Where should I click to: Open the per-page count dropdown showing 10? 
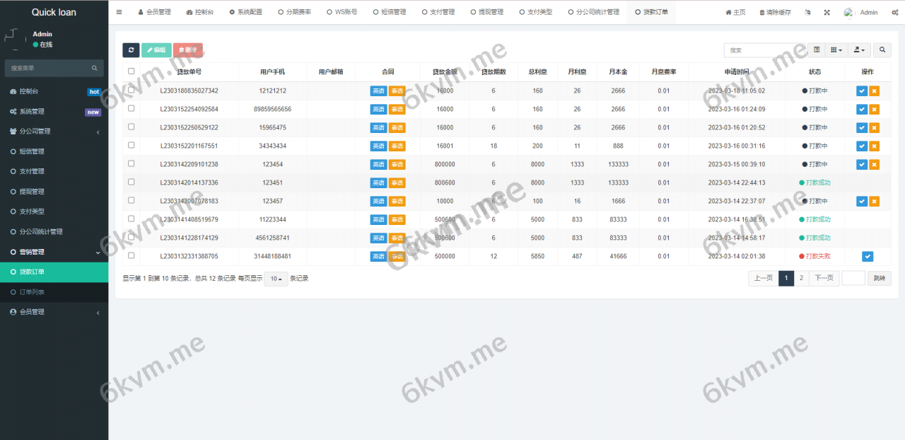[x=276, y=278]
